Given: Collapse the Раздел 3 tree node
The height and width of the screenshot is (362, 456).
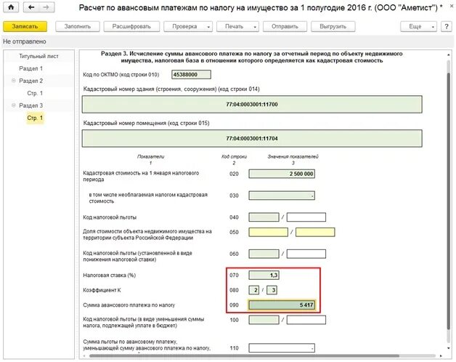Looking at the screenshot, I should [x=13, y=105].
